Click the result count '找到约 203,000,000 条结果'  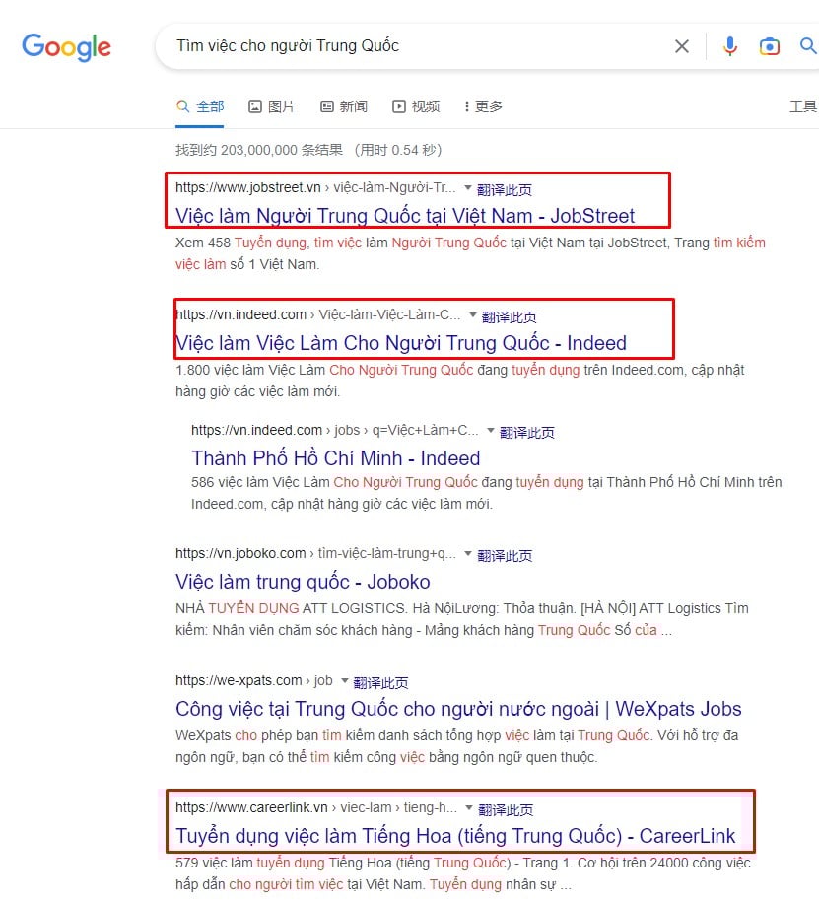(x=259, y=150)
